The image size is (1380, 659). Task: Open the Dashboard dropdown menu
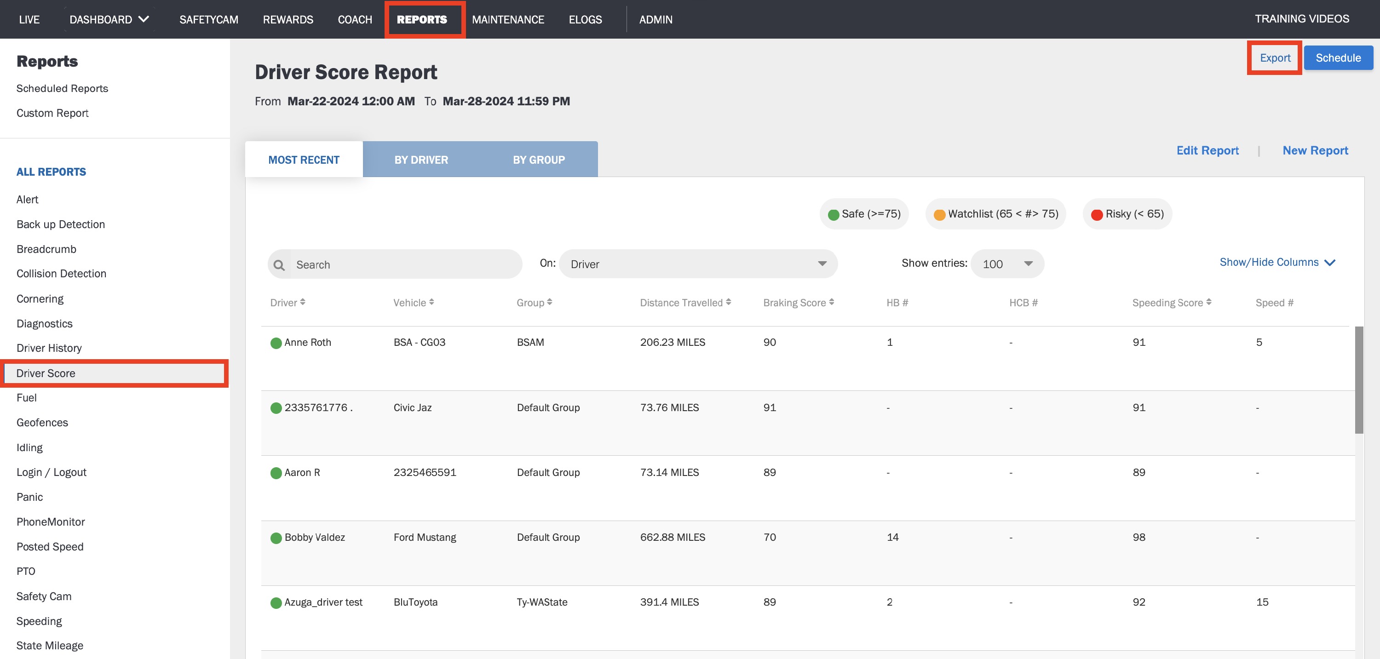[x=109, y=19]
